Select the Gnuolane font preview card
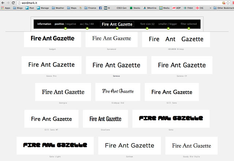The height and width of the screenshot is (161, 234). tap(105, 119)
